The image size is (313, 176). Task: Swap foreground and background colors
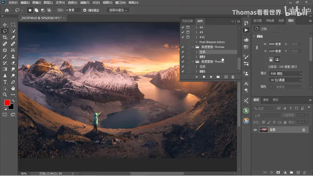tap(13, 101)
